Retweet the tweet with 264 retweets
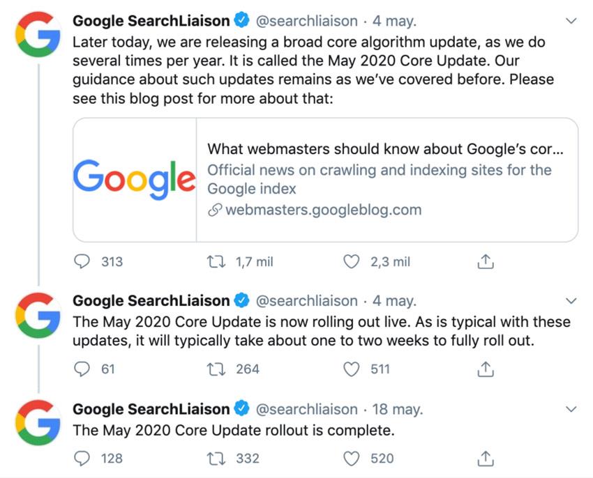The image size is (593, 478). pos(216,369)
